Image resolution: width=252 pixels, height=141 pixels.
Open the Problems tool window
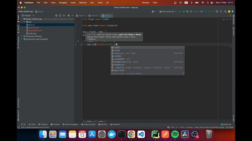tap(43, 125)
